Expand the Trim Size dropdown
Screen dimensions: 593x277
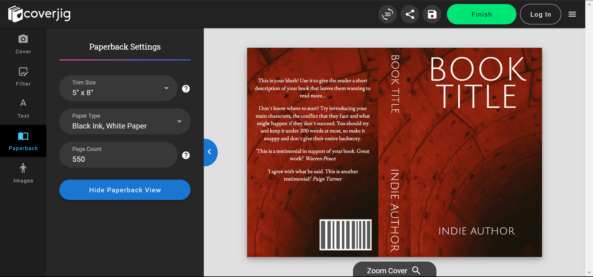point(118,88)
